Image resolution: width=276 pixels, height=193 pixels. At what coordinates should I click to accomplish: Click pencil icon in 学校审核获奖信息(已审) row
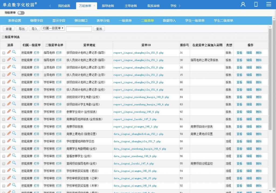point(9,178)
